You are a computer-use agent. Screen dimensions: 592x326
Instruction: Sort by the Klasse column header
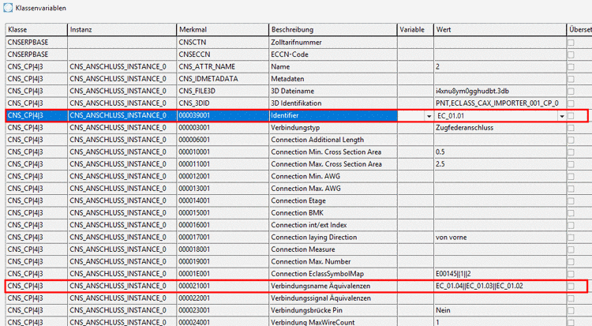coord(36,29)
